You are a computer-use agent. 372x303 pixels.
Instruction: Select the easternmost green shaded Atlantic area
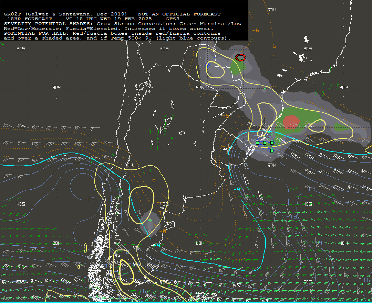tap(342, 127)
